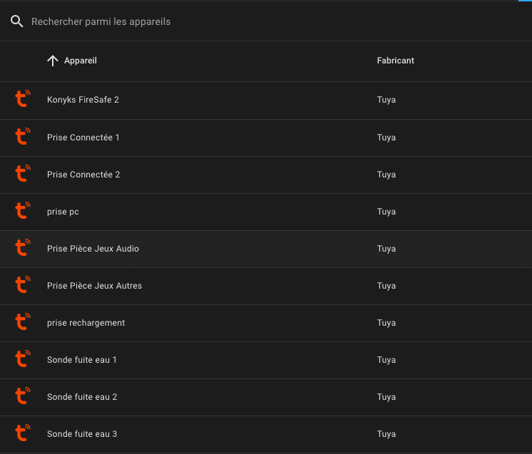Open the Prise Connectée 1 device row

click(x=83, y=137)
